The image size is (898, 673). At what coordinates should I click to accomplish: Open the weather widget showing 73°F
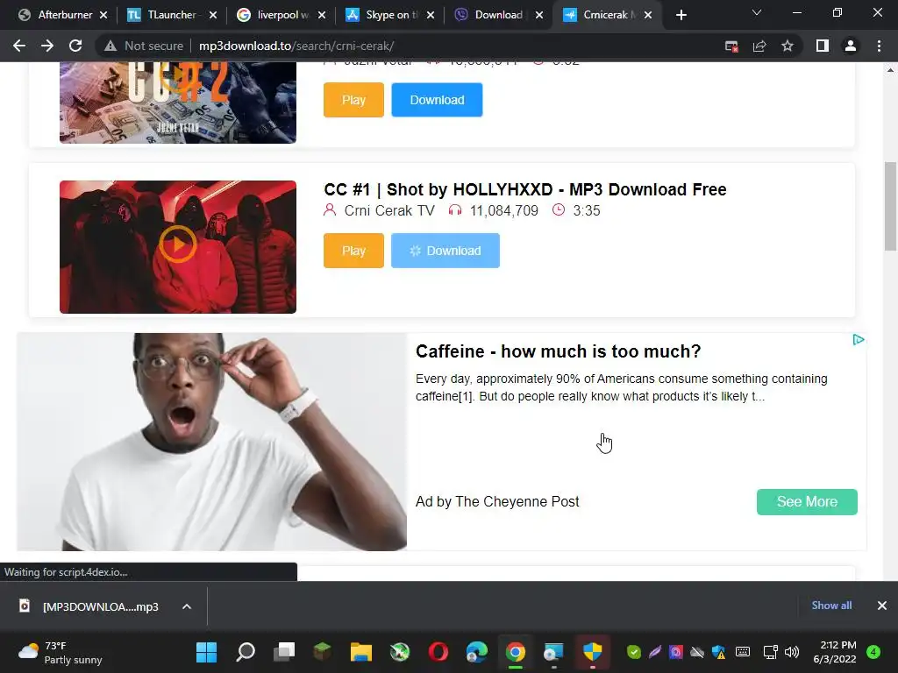pyautogui.click(x=61, y=652)
